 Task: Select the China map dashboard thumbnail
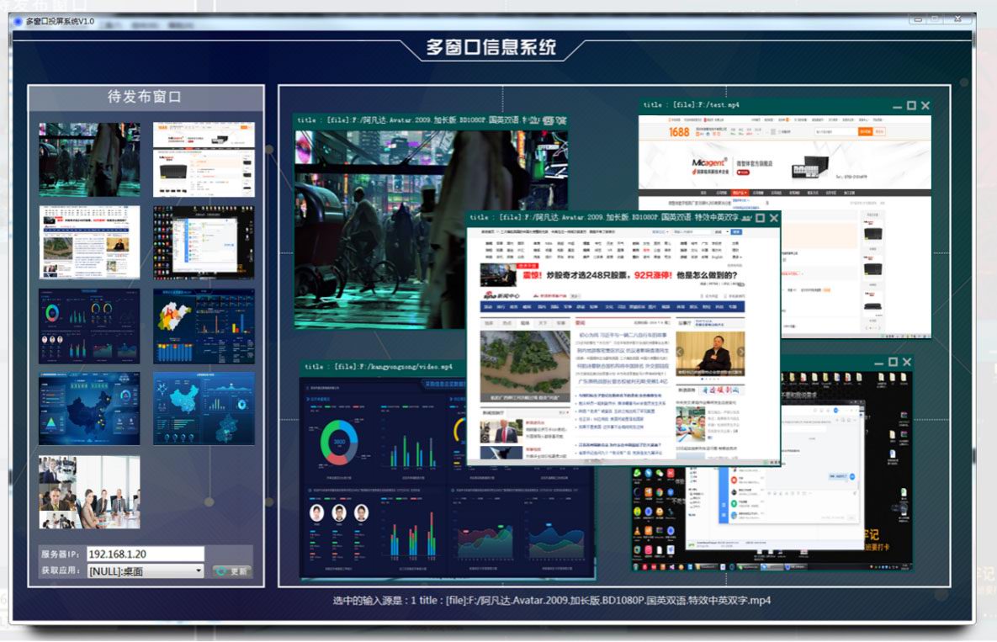(x=89, y=409)
